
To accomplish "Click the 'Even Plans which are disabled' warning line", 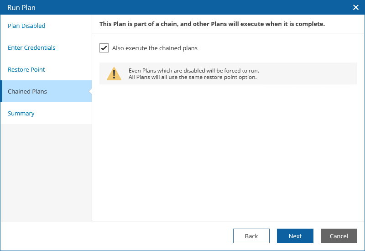I will click(x=194, y=71).
